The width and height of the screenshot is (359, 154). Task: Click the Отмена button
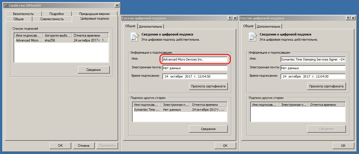coord(84,146)
